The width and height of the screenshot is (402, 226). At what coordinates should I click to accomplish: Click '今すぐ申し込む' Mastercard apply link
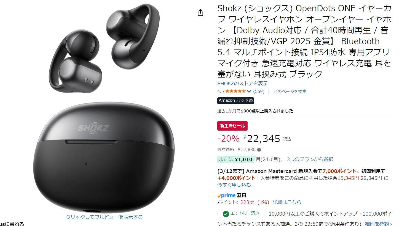[x=234, y=185]
